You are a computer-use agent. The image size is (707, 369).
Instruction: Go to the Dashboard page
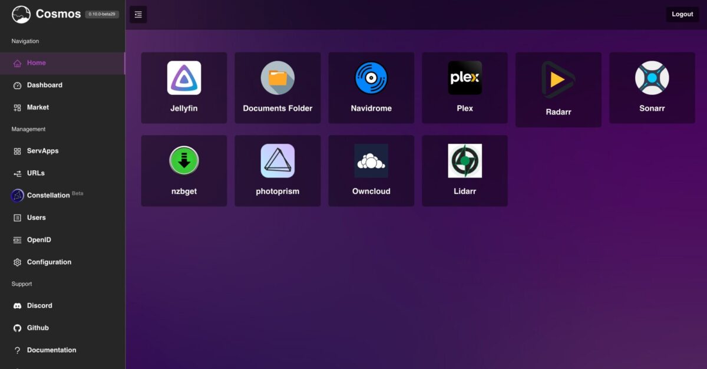[x=44, y=85]
